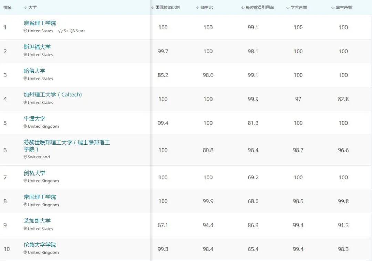Click sort arrow beside 每位教员引用率

pos(243,7)
